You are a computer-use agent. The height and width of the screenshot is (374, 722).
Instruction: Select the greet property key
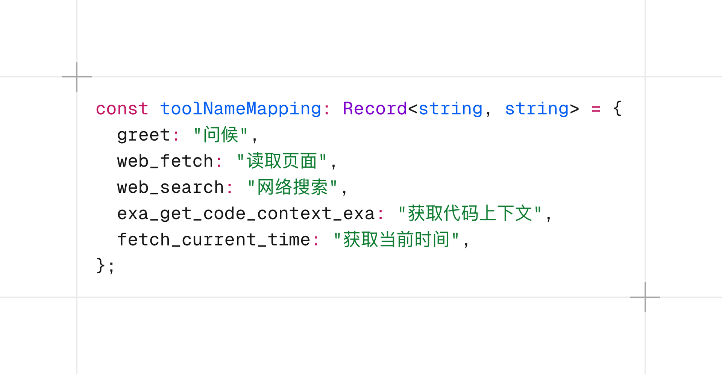point(143,135)
